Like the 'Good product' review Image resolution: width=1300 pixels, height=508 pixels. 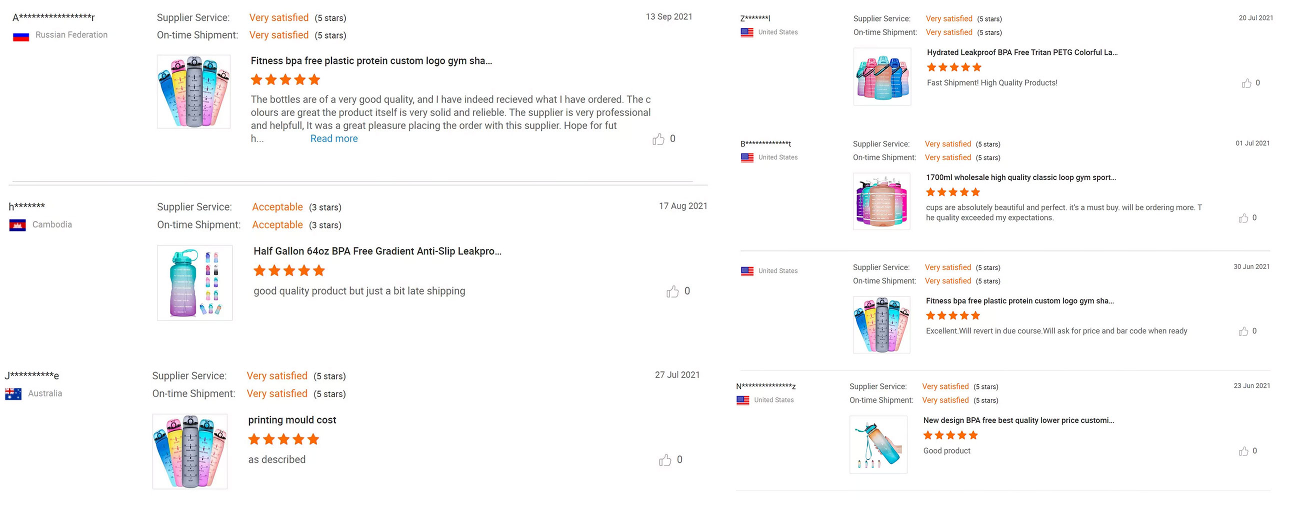pos(1243,451)
